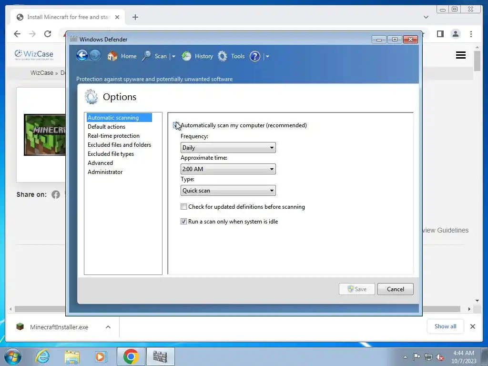Toggle Chrome side panel icon
The width and height of the screenshot is (488, 366).
[440, 34]
